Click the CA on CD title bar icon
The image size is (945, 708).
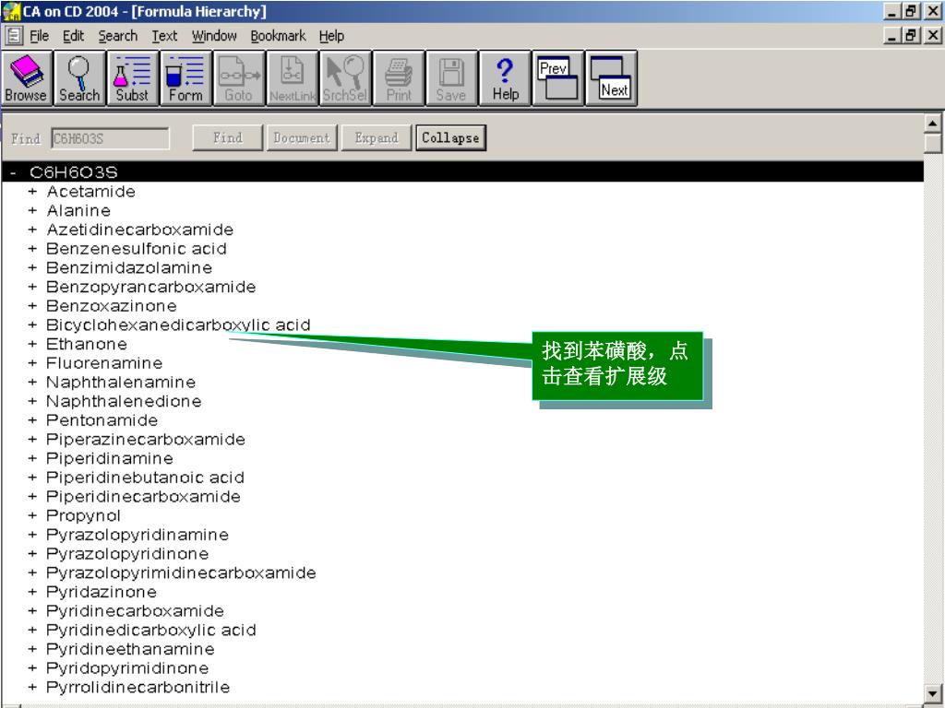click(11, 11)
